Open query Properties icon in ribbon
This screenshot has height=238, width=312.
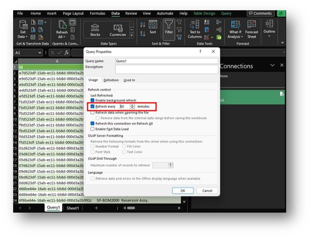coord(73,30)
